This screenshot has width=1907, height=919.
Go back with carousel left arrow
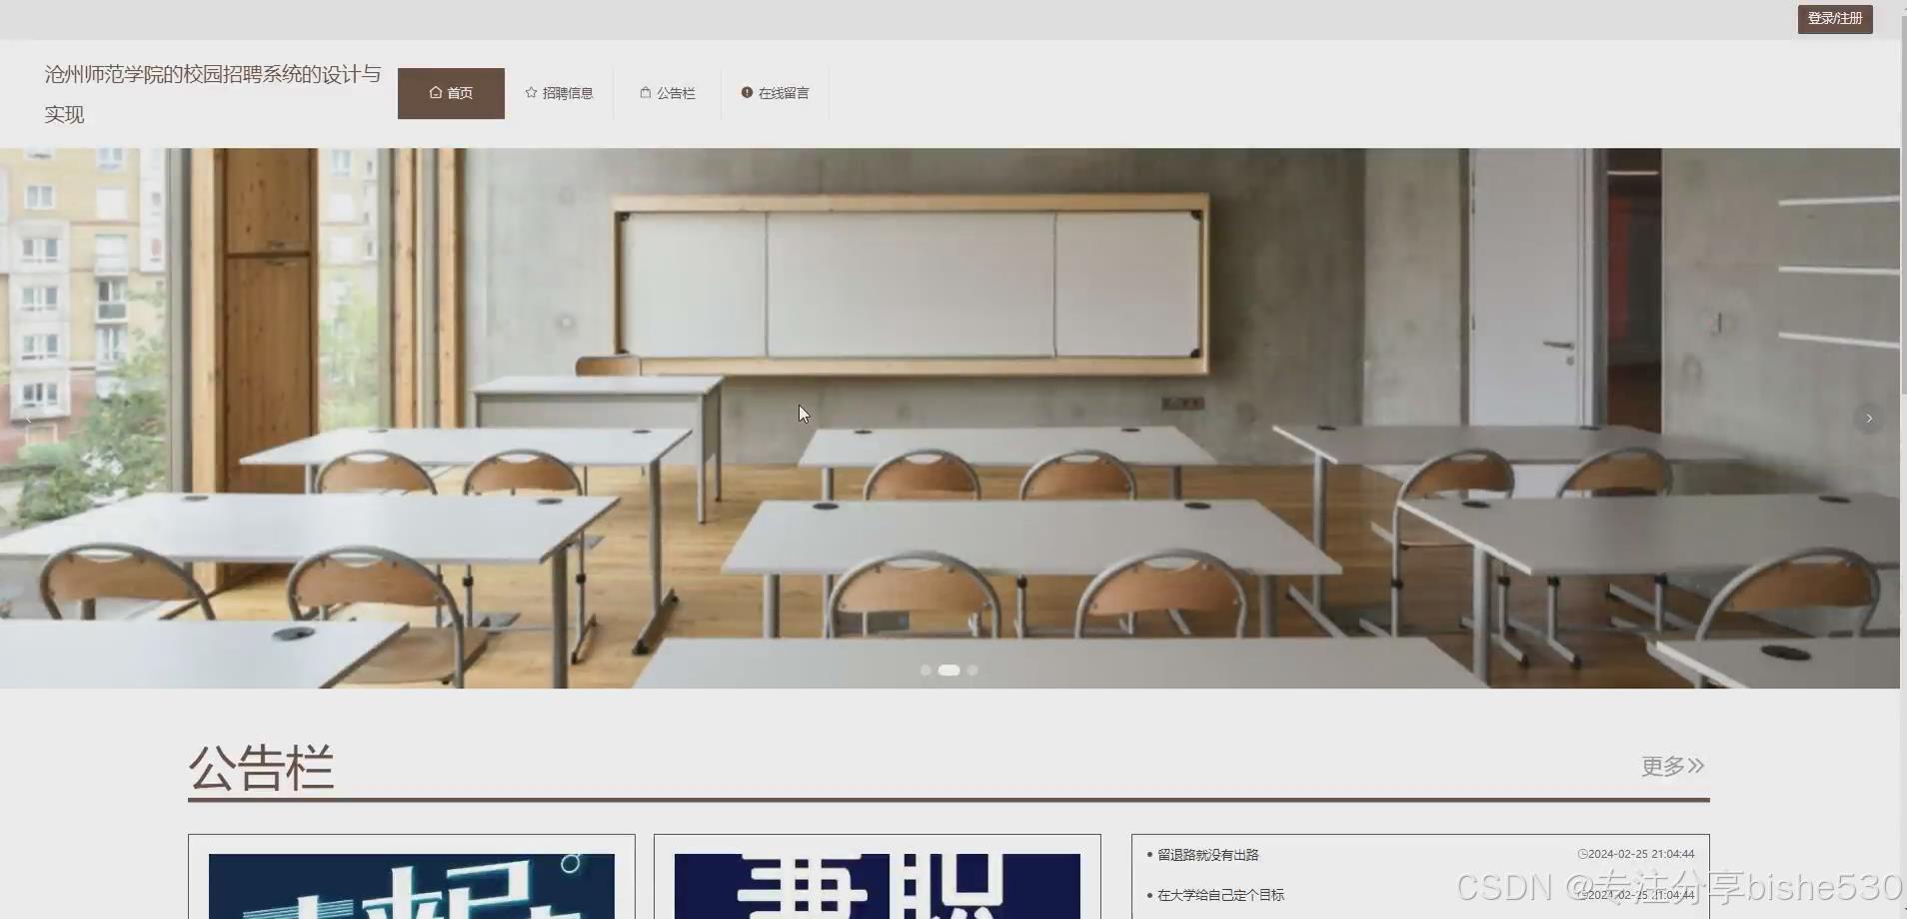(28, 419)
